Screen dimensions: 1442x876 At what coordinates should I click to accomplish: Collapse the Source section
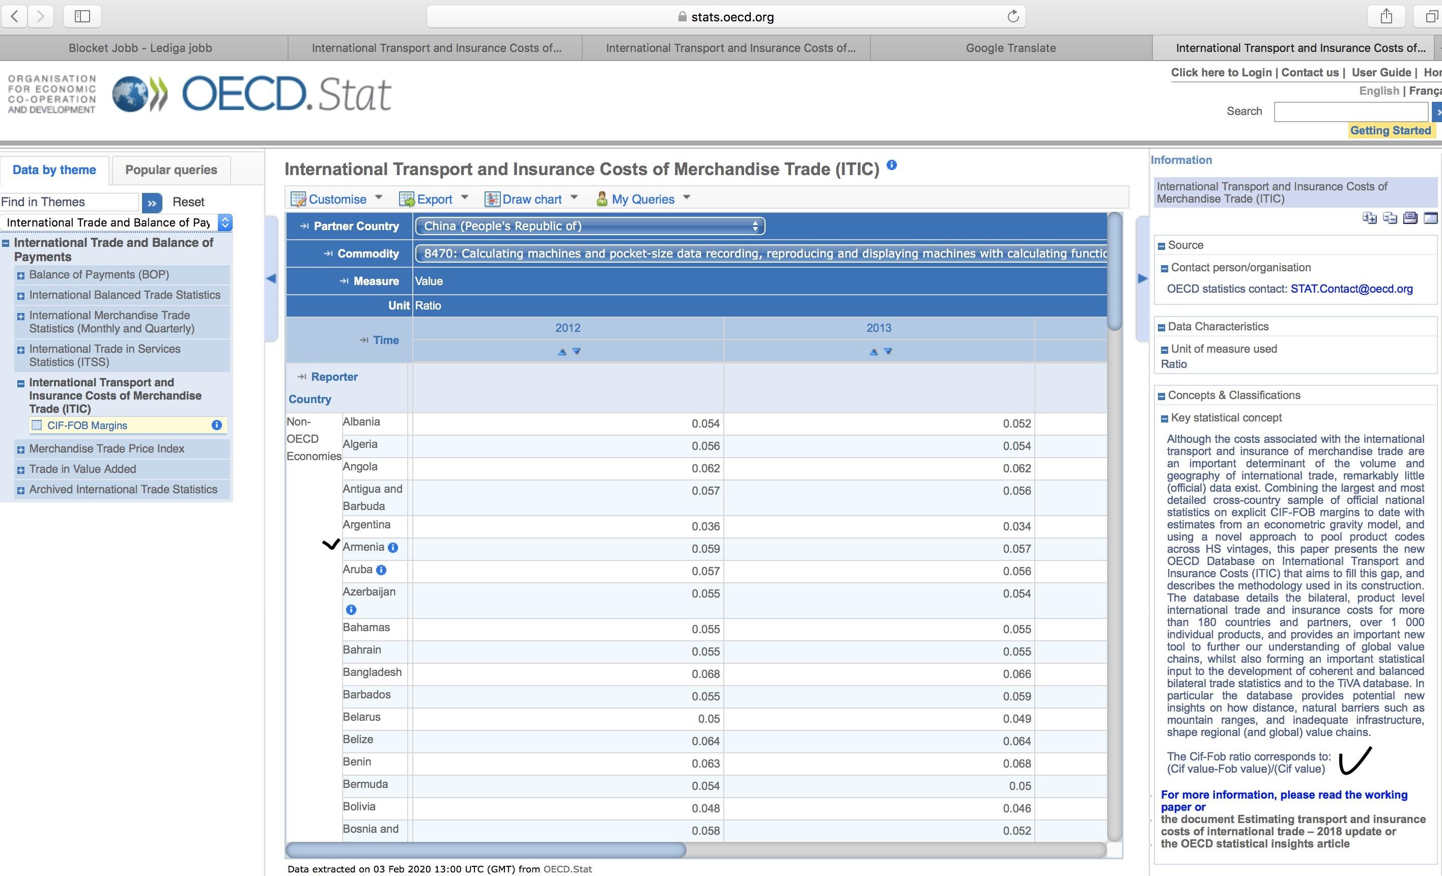[1162, 246]
